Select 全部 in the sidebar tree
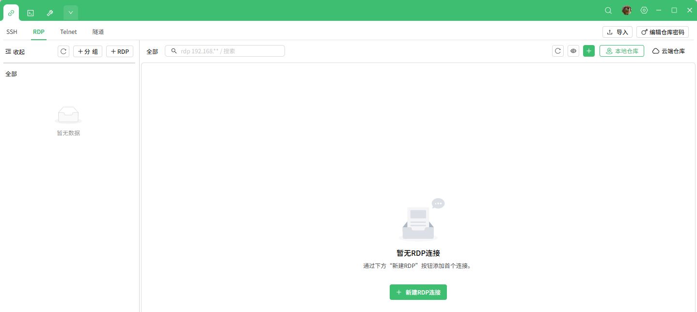Image resolution: width=697 pixels, height=312 pixels. click(x=11, y=74)
